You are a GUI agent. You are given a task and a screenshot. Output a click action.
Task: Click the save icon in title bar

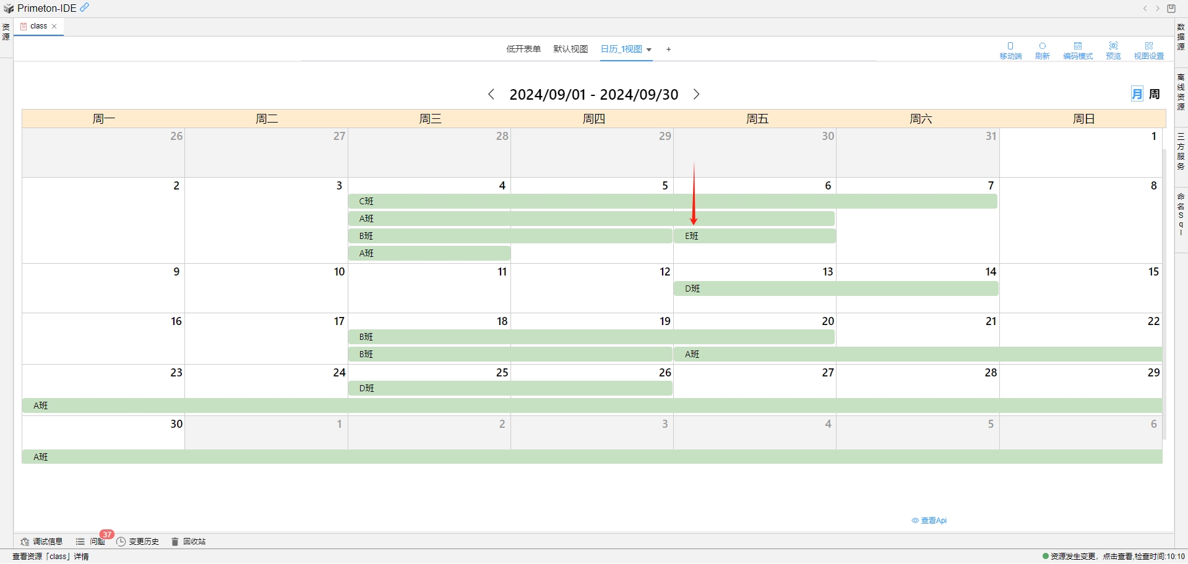click(1171, 9)
